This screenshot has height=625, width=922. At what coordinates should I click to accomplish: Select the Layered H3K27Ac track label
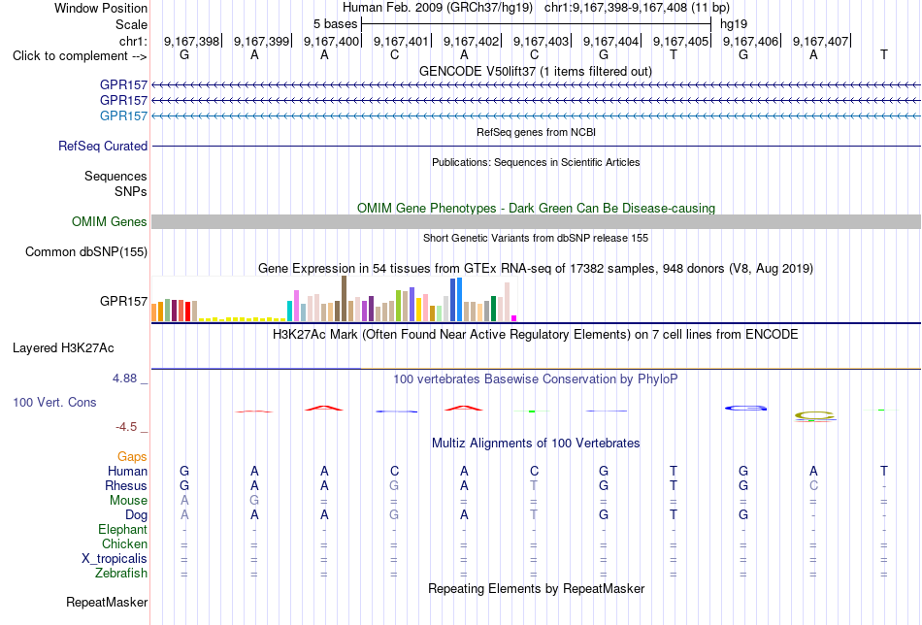[63, 348]
